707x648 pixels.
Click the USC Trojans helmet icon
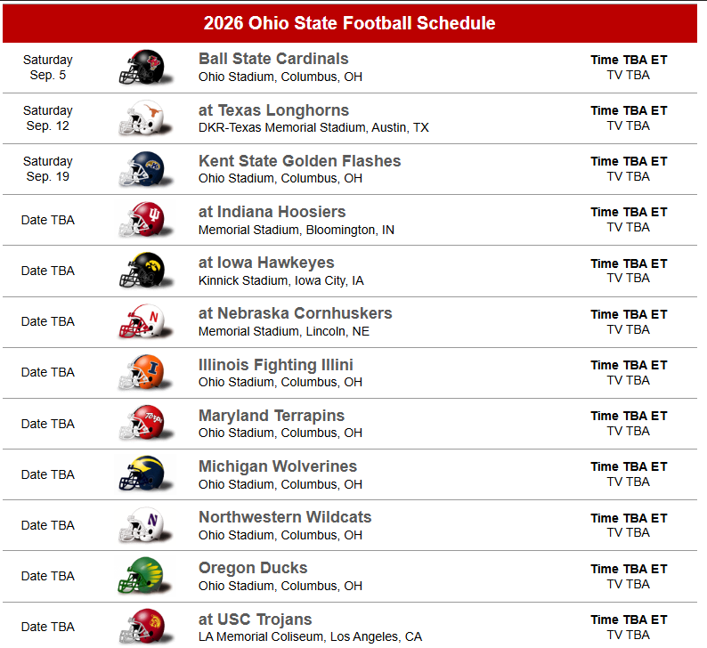click(x=141, y=627)
